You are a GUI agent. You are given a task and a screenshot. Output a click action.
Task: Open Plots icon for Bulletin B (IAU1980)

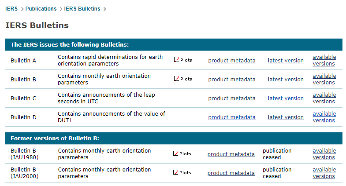point(182,154)
